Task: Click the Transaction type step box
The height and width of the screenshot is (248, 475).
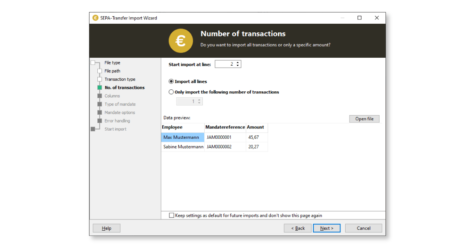Action: point(100,80)
